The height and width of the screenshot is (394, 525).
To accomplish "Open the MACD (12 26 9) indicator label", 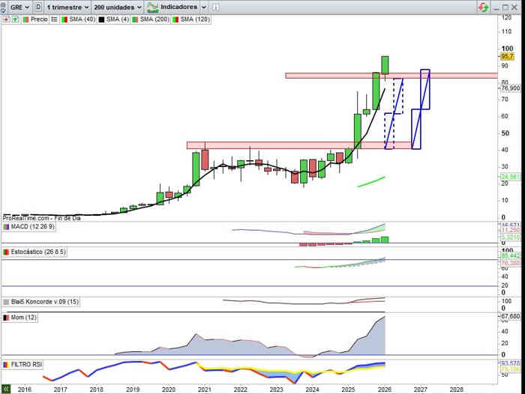I will click(x=30, y=226).
